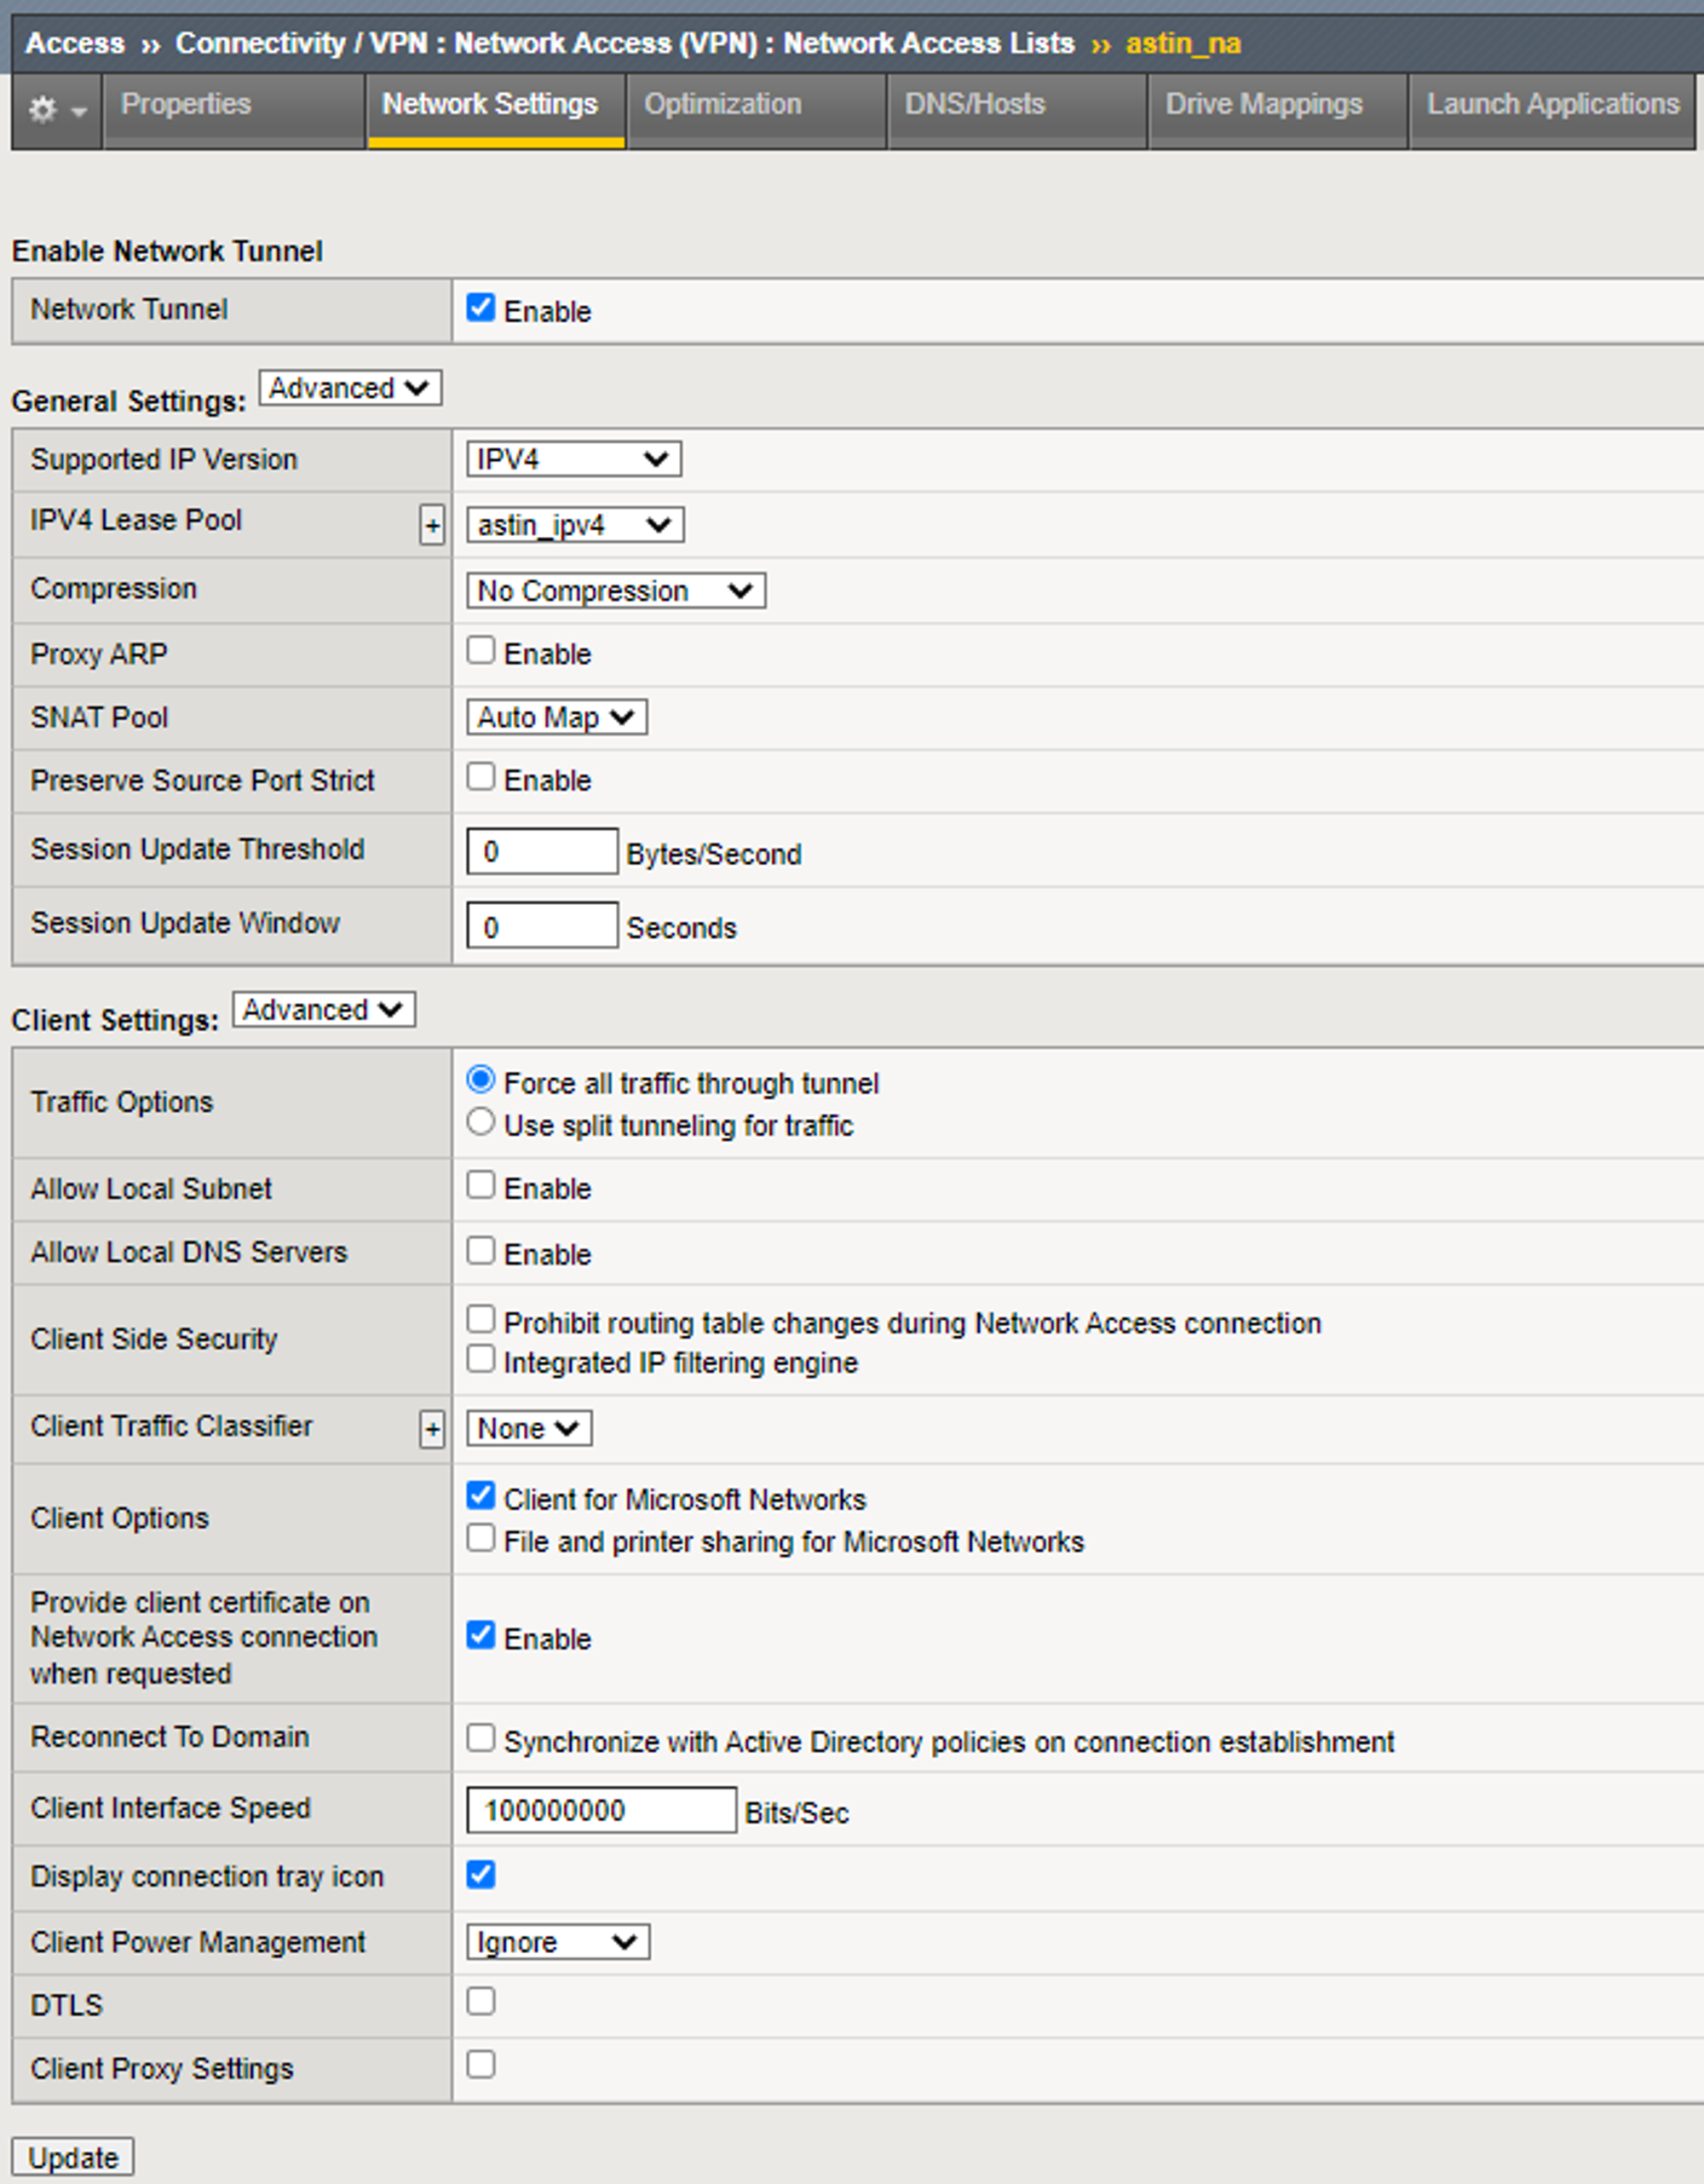This screenshot has width=1704, height=2184.
Task: Enable Allow Local Subnet checkbox
Action: click(x=481, y=1185)
